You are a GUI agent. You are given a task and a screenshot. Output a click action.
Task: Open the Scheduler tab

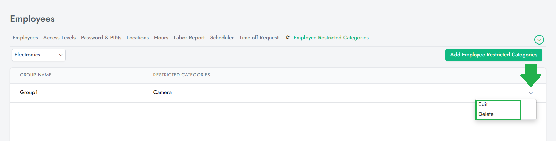(x=222, y=38)
